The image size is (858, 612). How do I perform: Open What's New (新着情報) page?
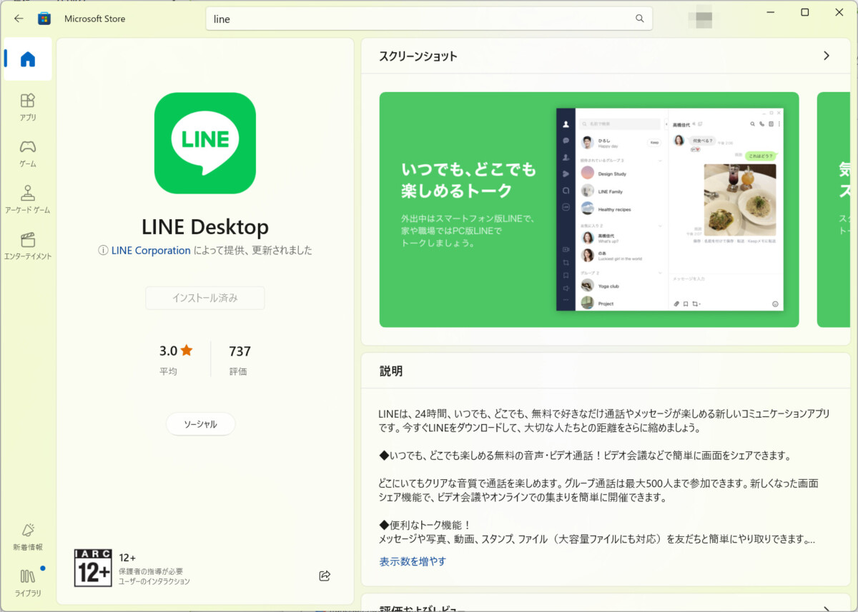point(28,536)
